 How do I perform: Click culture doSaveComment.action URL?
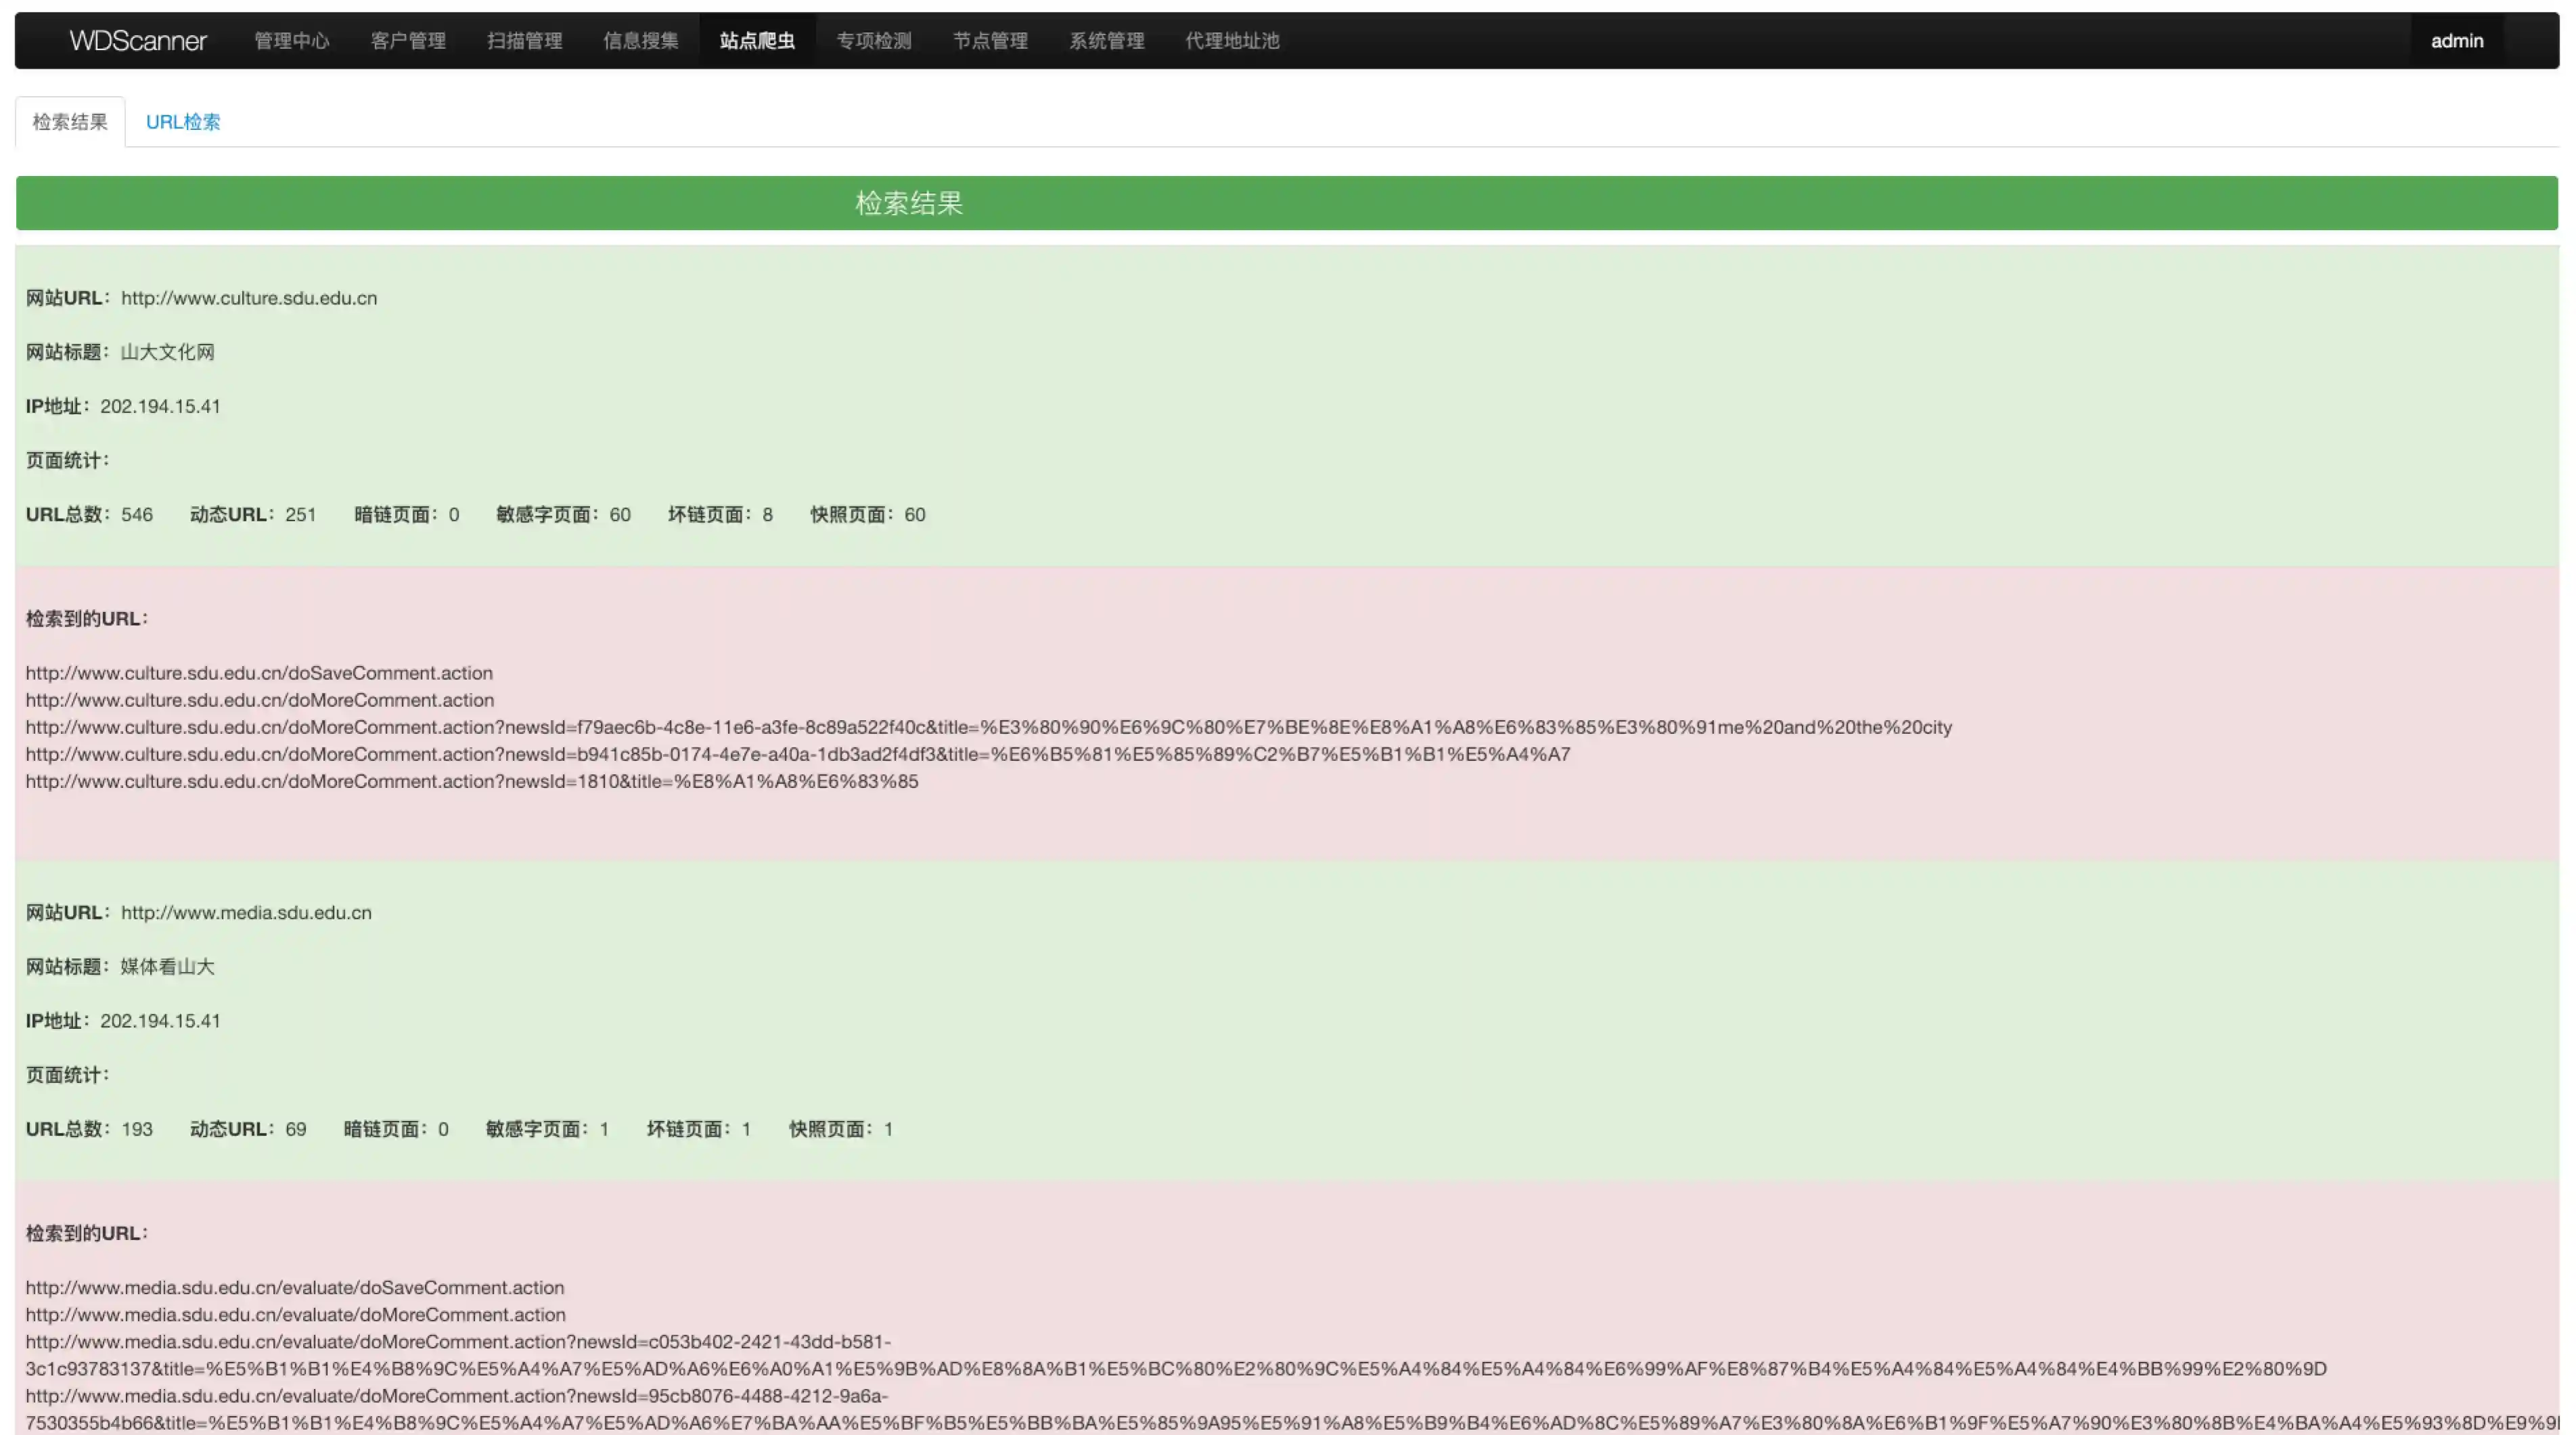259,674
